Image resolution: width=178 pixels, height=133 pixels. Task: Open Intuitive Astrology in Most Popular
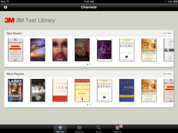(x=149, y=90)
